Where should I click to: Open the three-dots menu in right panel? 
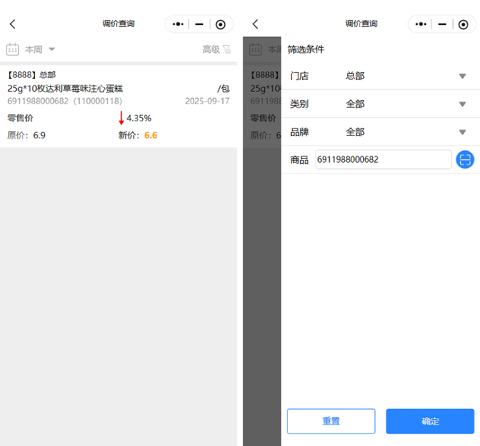pos(421,24)
